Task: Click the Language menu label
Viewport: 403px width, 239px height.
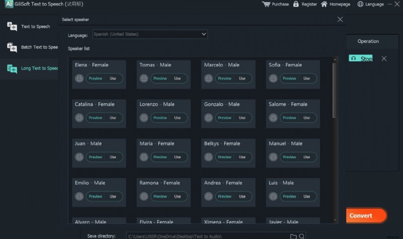Action: 374,4
